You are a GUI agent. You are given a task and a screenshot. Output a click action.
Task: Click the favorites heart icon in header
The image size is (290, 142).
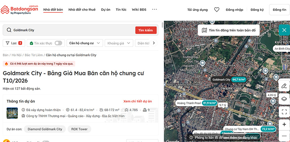click(216, 10)
